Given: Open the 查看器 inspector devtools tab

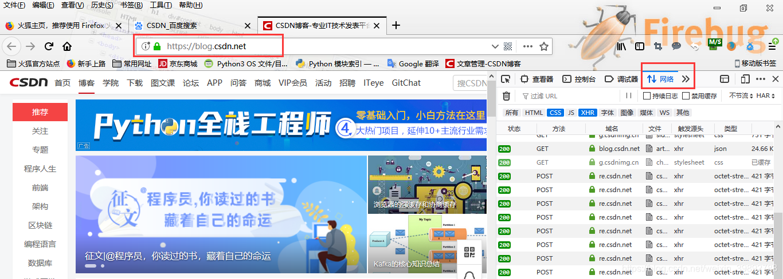Looking at the screenshot, I should pos(537,79).
